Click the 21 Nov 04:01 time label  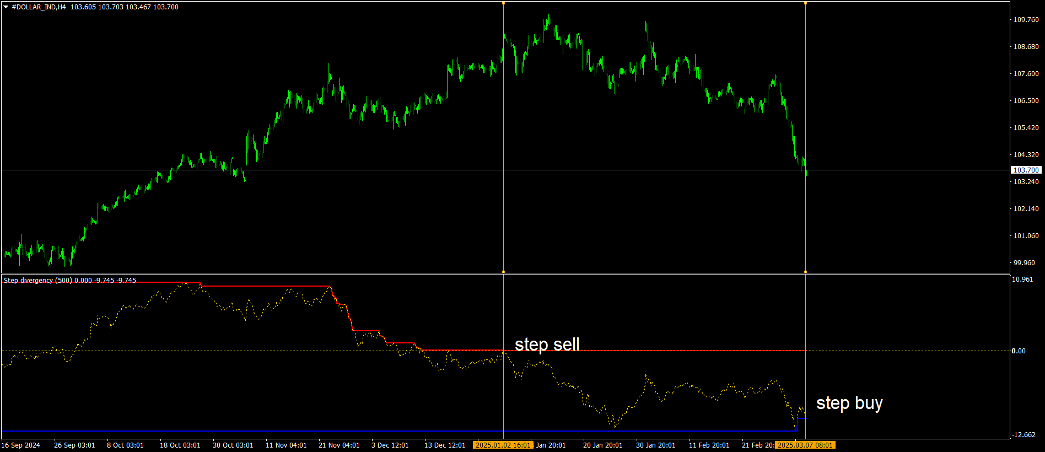pos(339,445)
